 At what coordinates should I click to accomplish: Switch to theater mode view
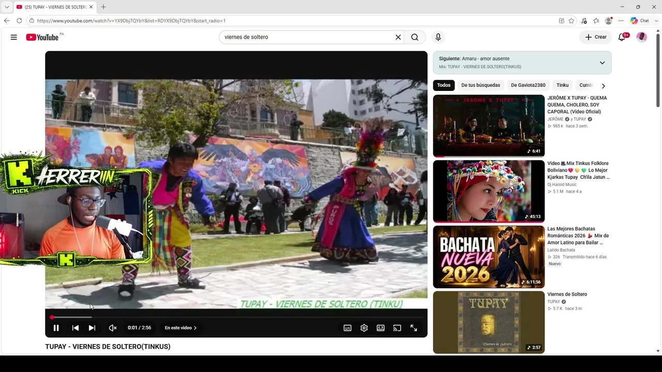pos(381,328)
